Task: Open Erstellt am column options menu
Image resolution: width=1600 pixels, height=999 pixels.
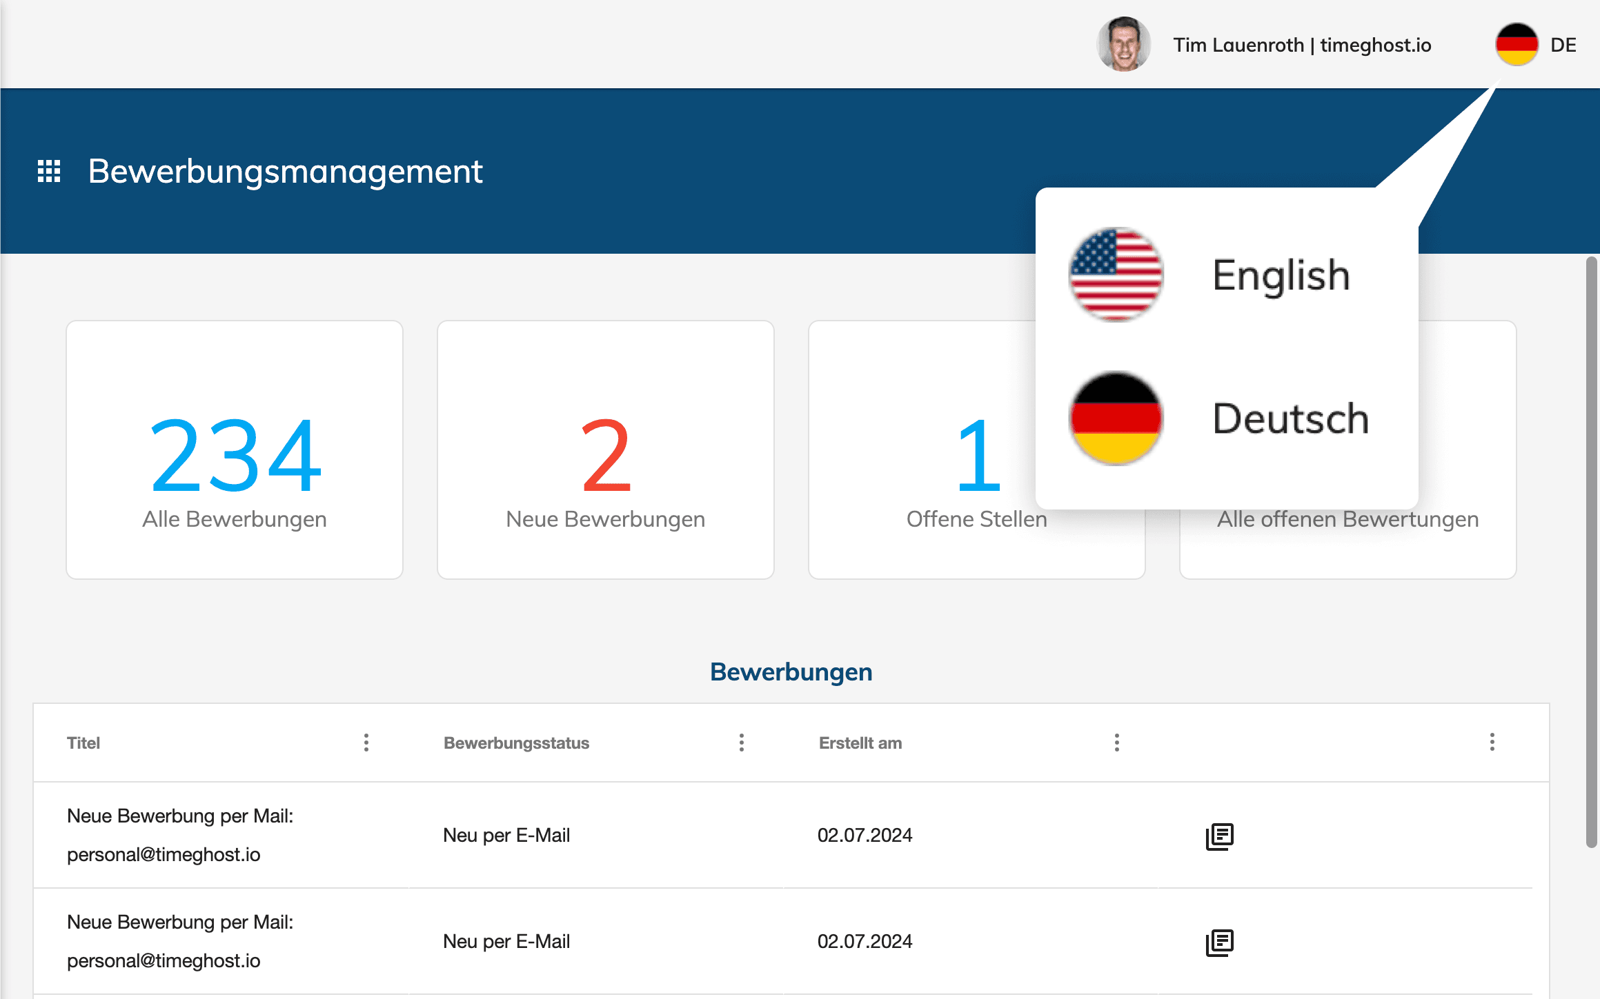Action: [1117, 743]
